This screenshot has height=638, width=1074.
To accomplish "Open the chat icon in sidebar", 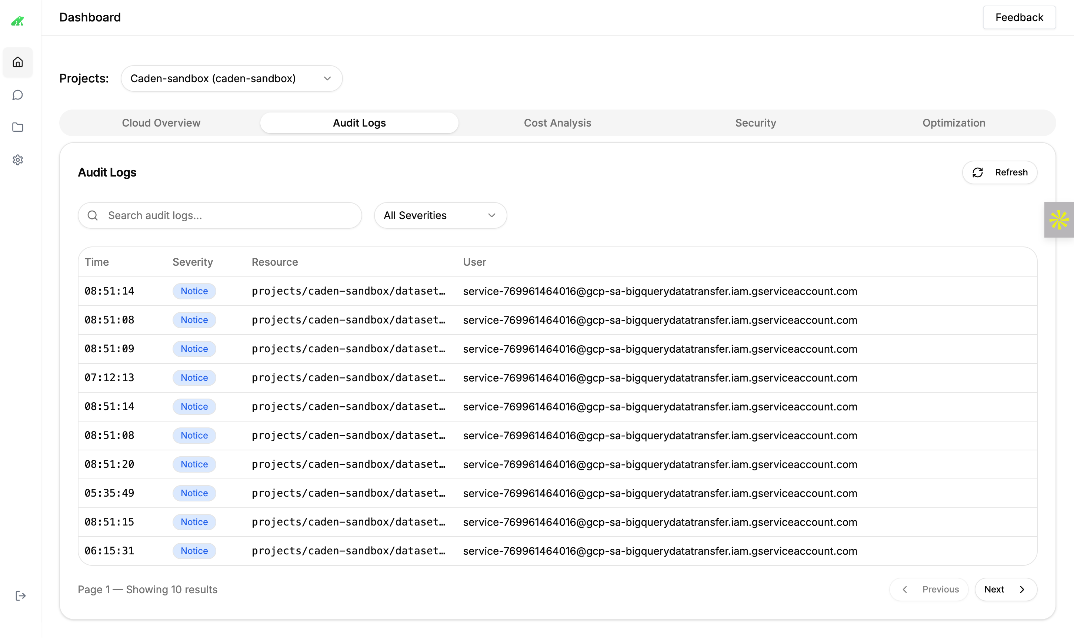I will 18,95.
